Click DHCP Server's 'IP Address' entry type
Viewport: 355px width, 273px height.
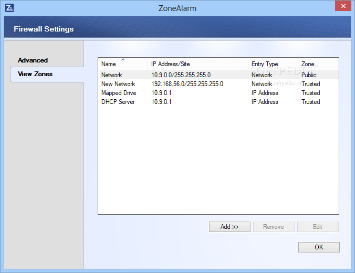[x=265, y=102]
